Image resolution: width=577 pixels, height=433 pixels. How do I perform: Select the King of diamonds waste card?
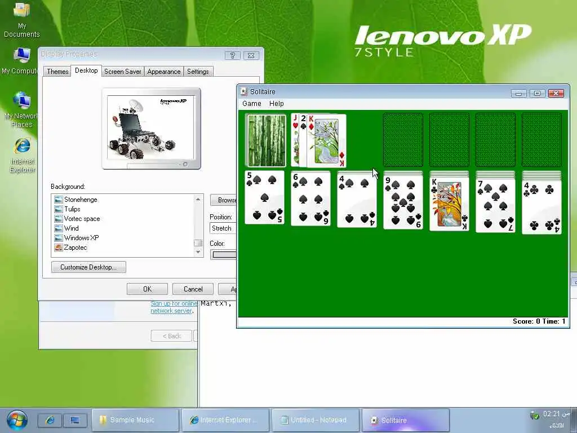[x=327, y=140]
